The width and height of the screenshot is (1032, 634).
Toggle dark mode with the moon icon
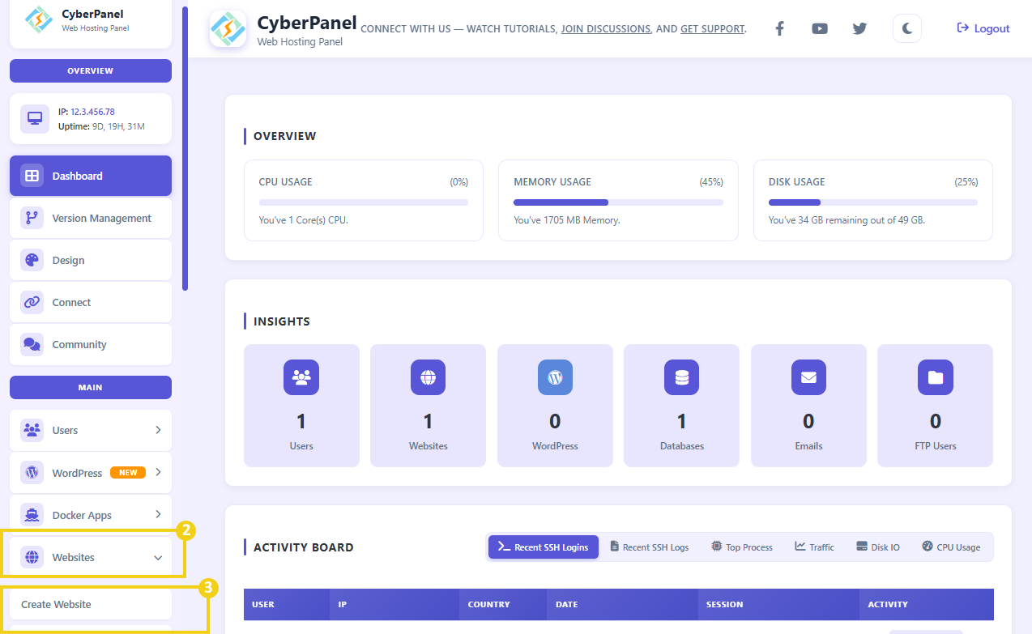(906, 28)
